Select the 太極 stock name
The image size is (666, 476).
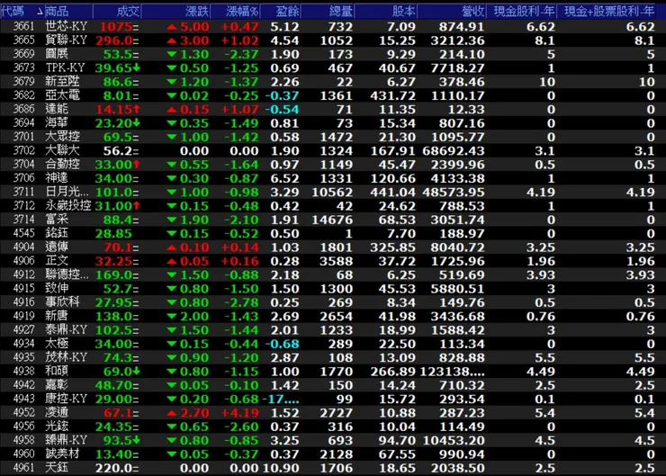click(57, 343)
